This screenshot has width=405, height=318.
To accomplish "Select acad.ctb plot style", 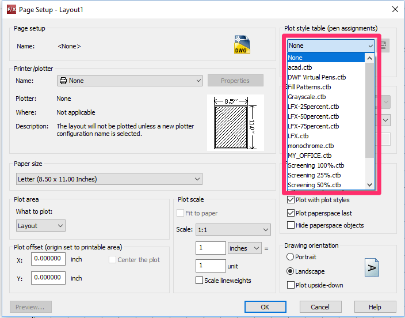I will (x=326, y=67).
